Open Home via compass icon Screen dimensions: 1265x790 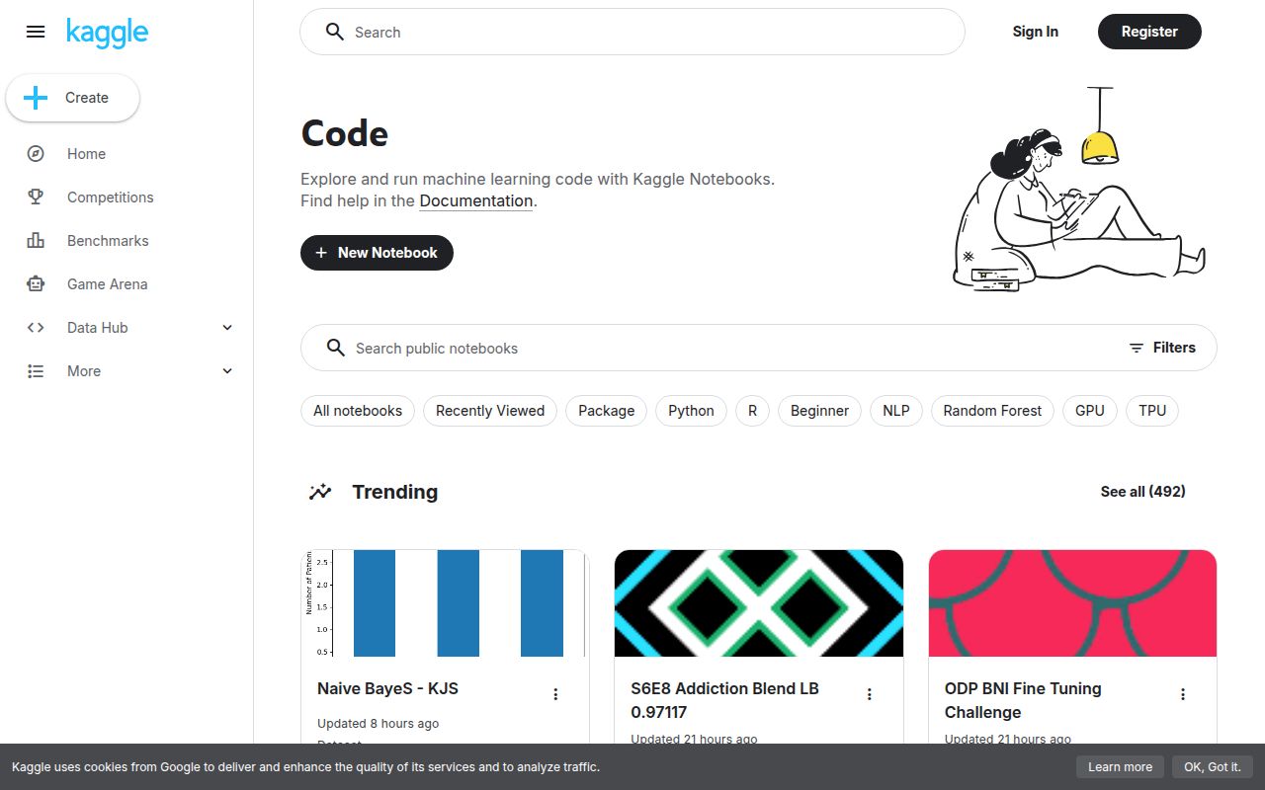coord(36,154)
